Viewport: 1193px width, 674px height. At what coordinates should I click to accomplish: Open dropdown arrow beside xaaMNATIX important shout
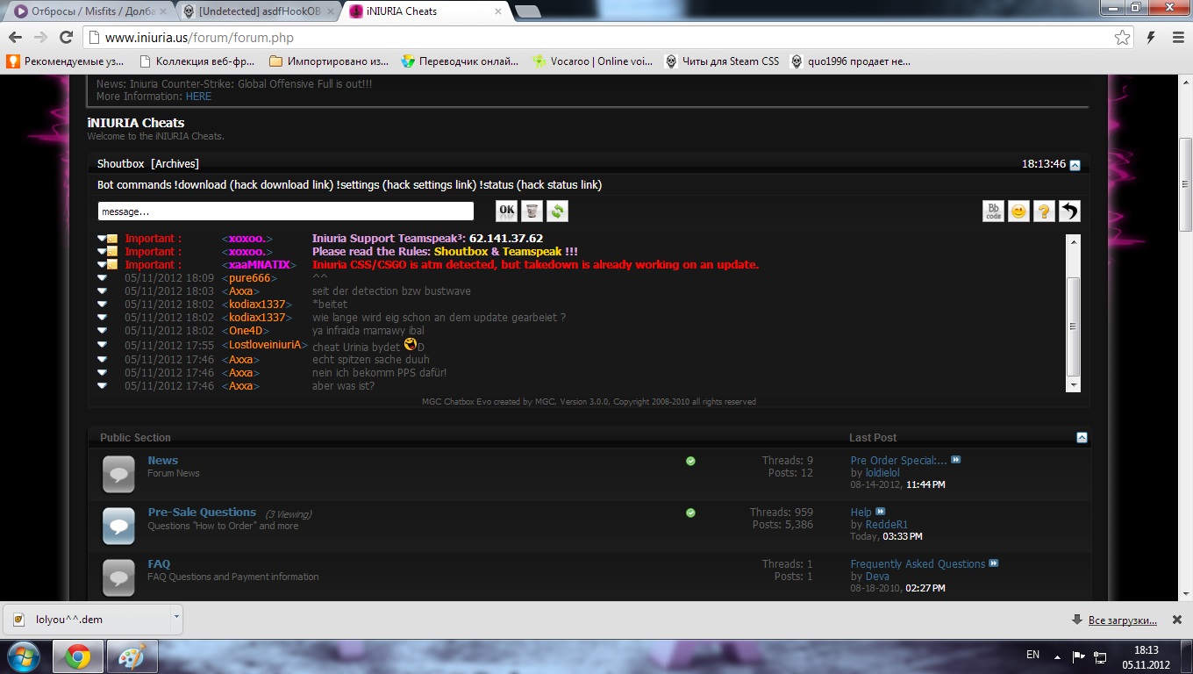pos(102,265)
